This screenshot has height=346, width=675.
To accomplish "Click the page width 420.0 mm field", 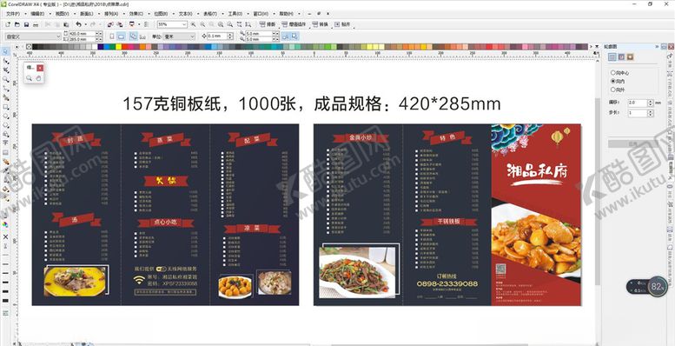I will [81, 34].
